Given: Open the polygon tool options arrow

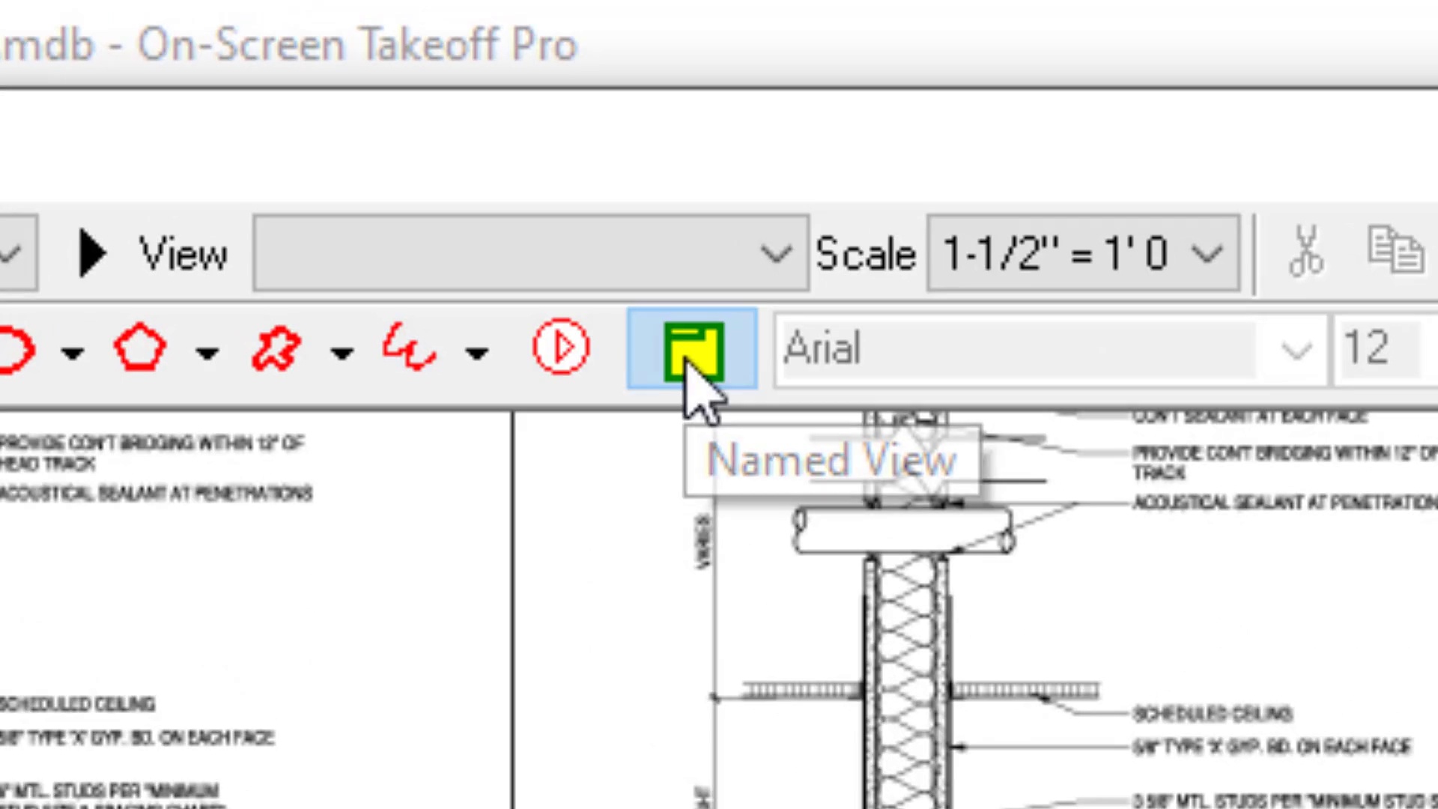Looking at the screenshot, I should pos(207,352).
